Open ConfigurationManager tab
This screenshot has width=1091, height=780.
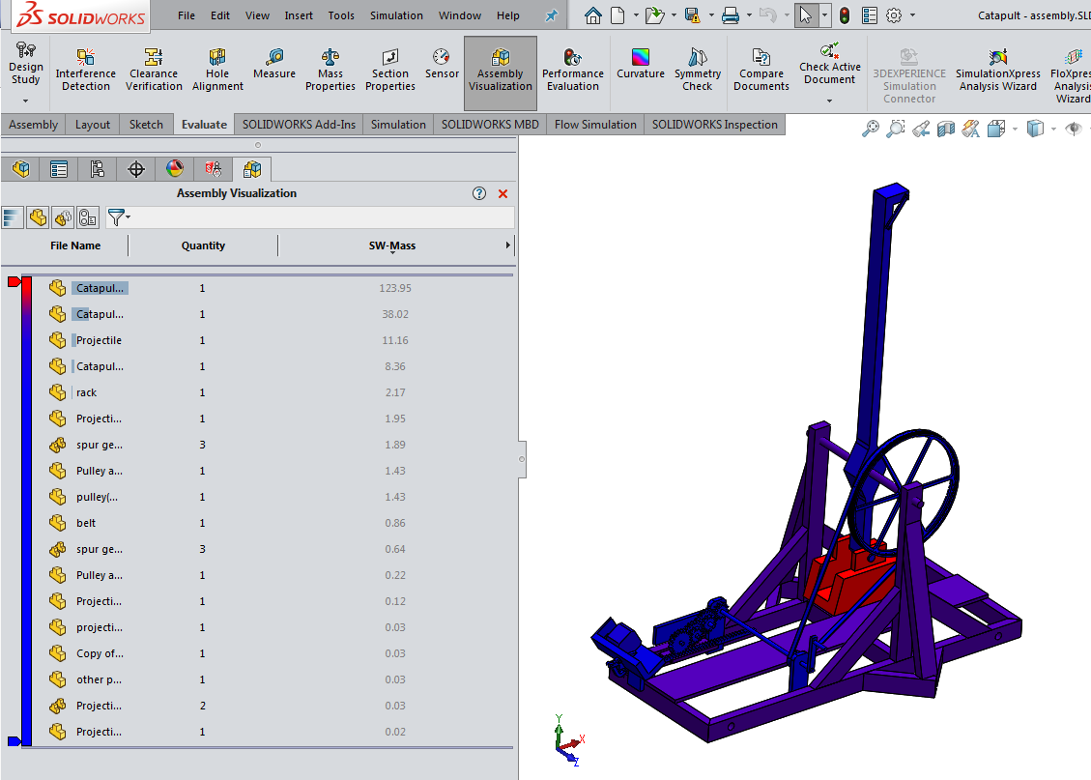pyautogui.click(x=98, y=169)
